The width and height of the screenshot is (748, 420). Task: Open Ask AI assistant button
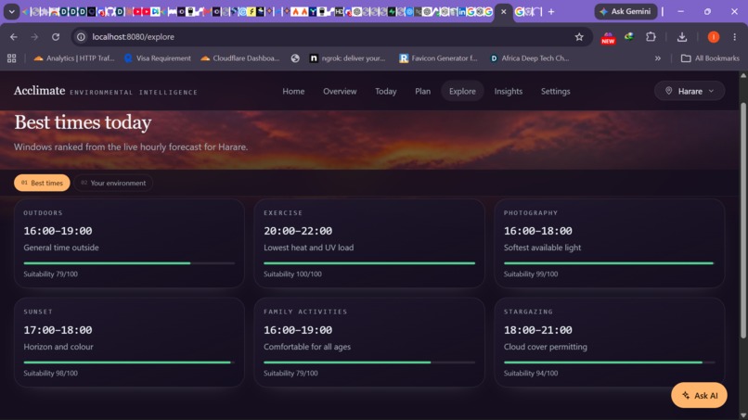(699, 395)
